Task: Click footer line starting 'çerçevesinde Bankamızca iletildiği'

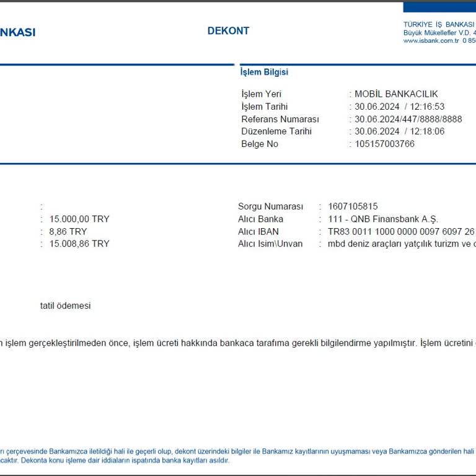Action: [x=238, y=451]
